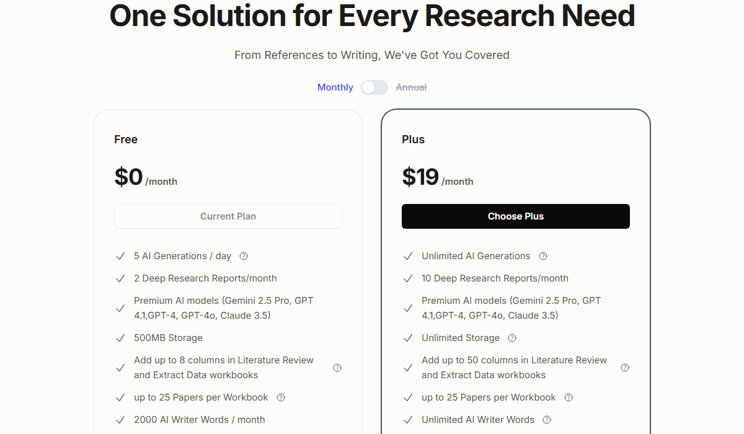This screenshot has width=744, height=434.
Task: Click checkmark beside 2 Deep Research Reports/month
Action: pos(120,278)
